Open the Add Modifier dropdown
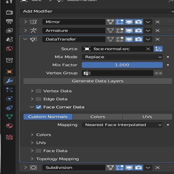This screenshot has width=174, height=174. tap(96, 11)
